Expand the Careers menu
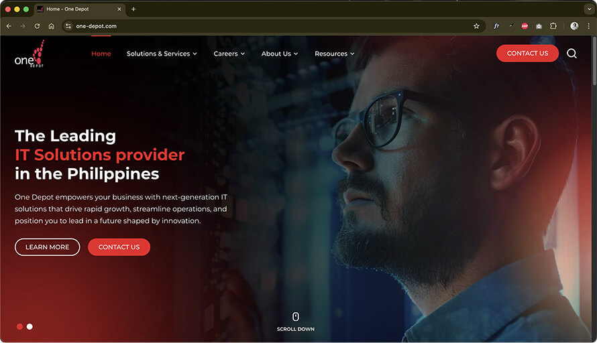 tap(229, 54)
